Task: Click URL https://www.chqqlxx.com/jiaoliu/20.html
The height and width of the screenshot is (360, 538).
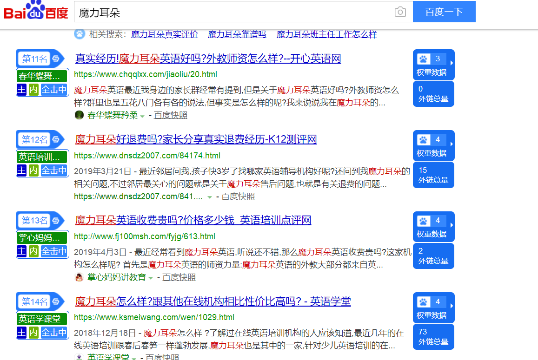Action: [x=146, y=74]
